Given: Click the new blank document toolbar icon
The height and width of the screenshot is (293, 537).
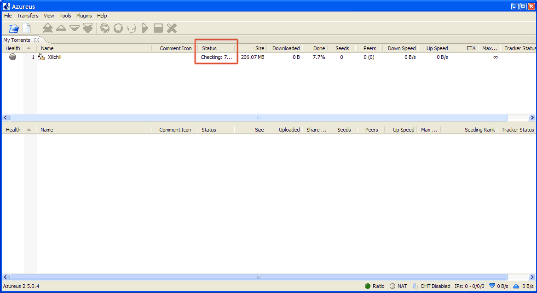Looking at the screenshot, I should click(27, 29).
